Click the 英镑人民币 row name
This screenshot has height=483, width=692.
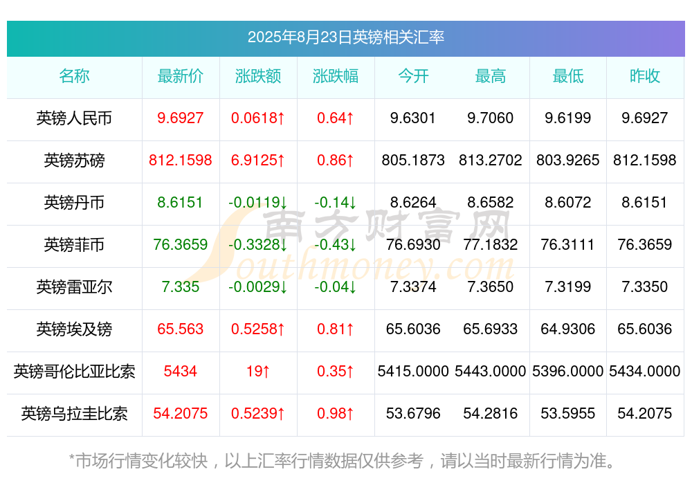pyautogui.click(x=74, y=118)
